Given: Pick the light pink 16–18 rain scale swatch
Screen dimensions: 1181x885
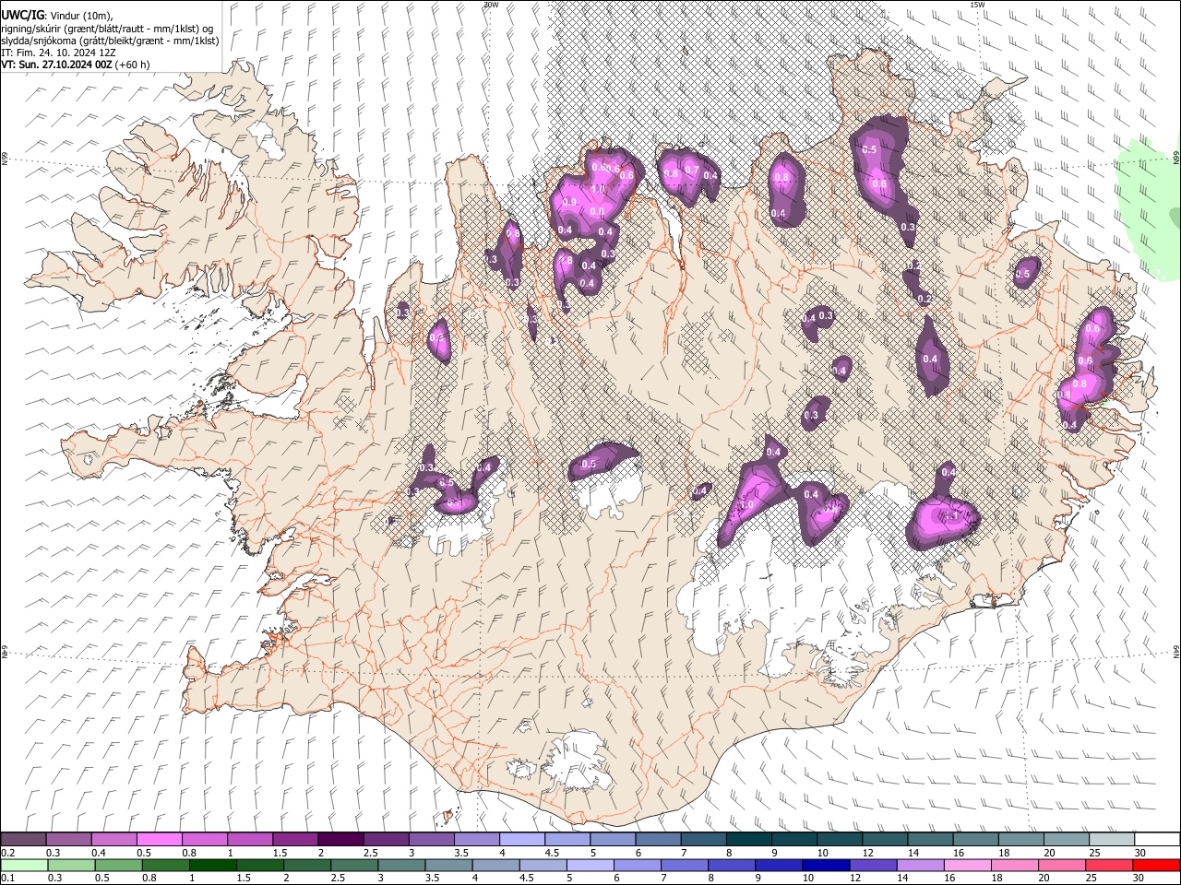Looking at the screenshot, I should pos(968,865).
